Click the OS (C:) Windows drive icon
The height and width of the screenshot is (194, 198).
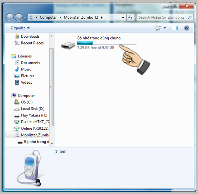click(17, 102)
